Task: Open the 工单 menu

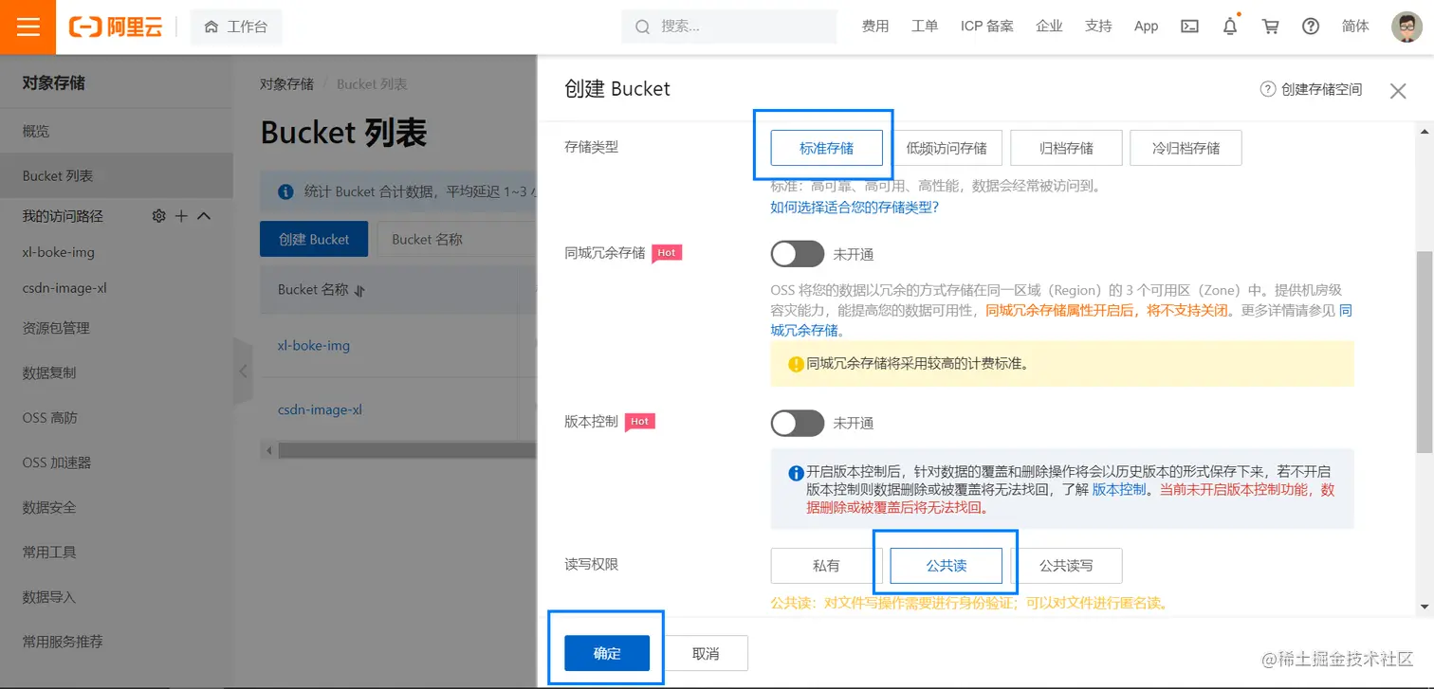Action: click(x=925, y=27)
